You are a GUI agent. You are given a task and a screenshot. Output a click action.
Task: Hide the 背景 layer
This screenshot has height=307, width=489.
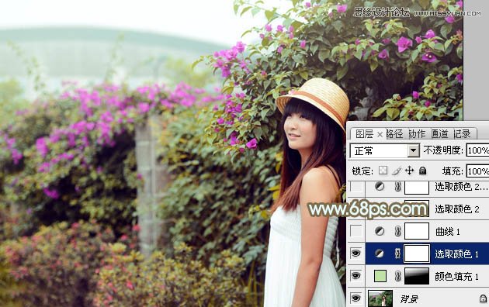(x=356, y=298)
